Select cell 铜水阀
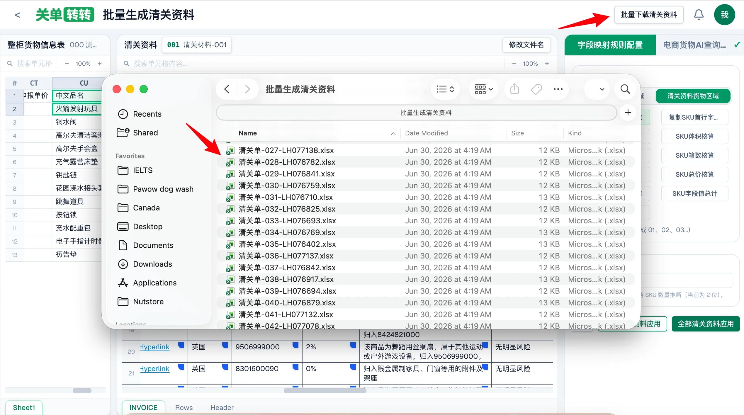This screenshot has height=415, width=744. click(x=77, y=122)
